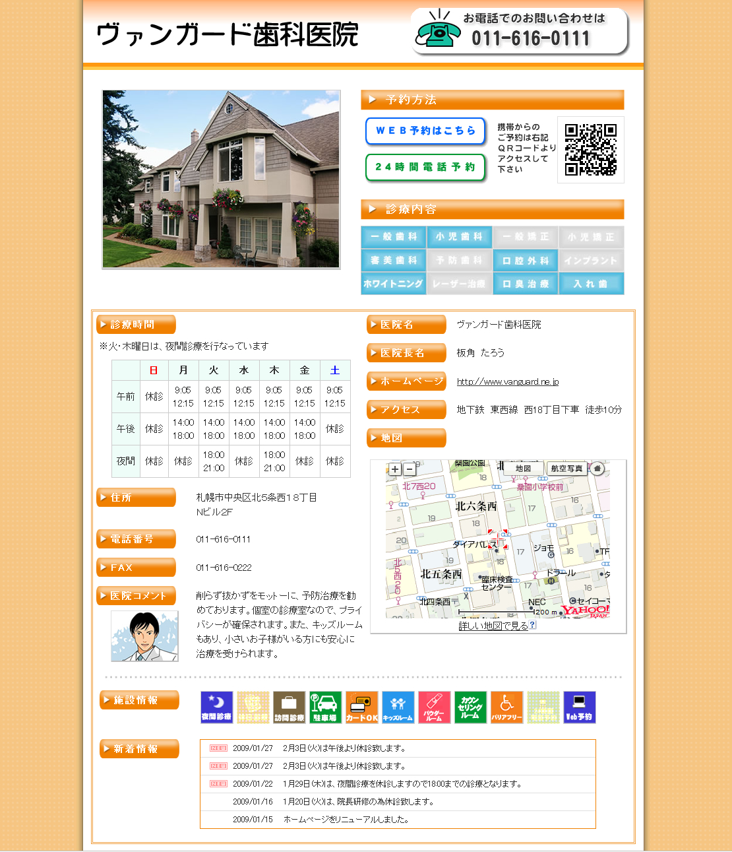Zoom out the map with minus button

pos(410,469)
